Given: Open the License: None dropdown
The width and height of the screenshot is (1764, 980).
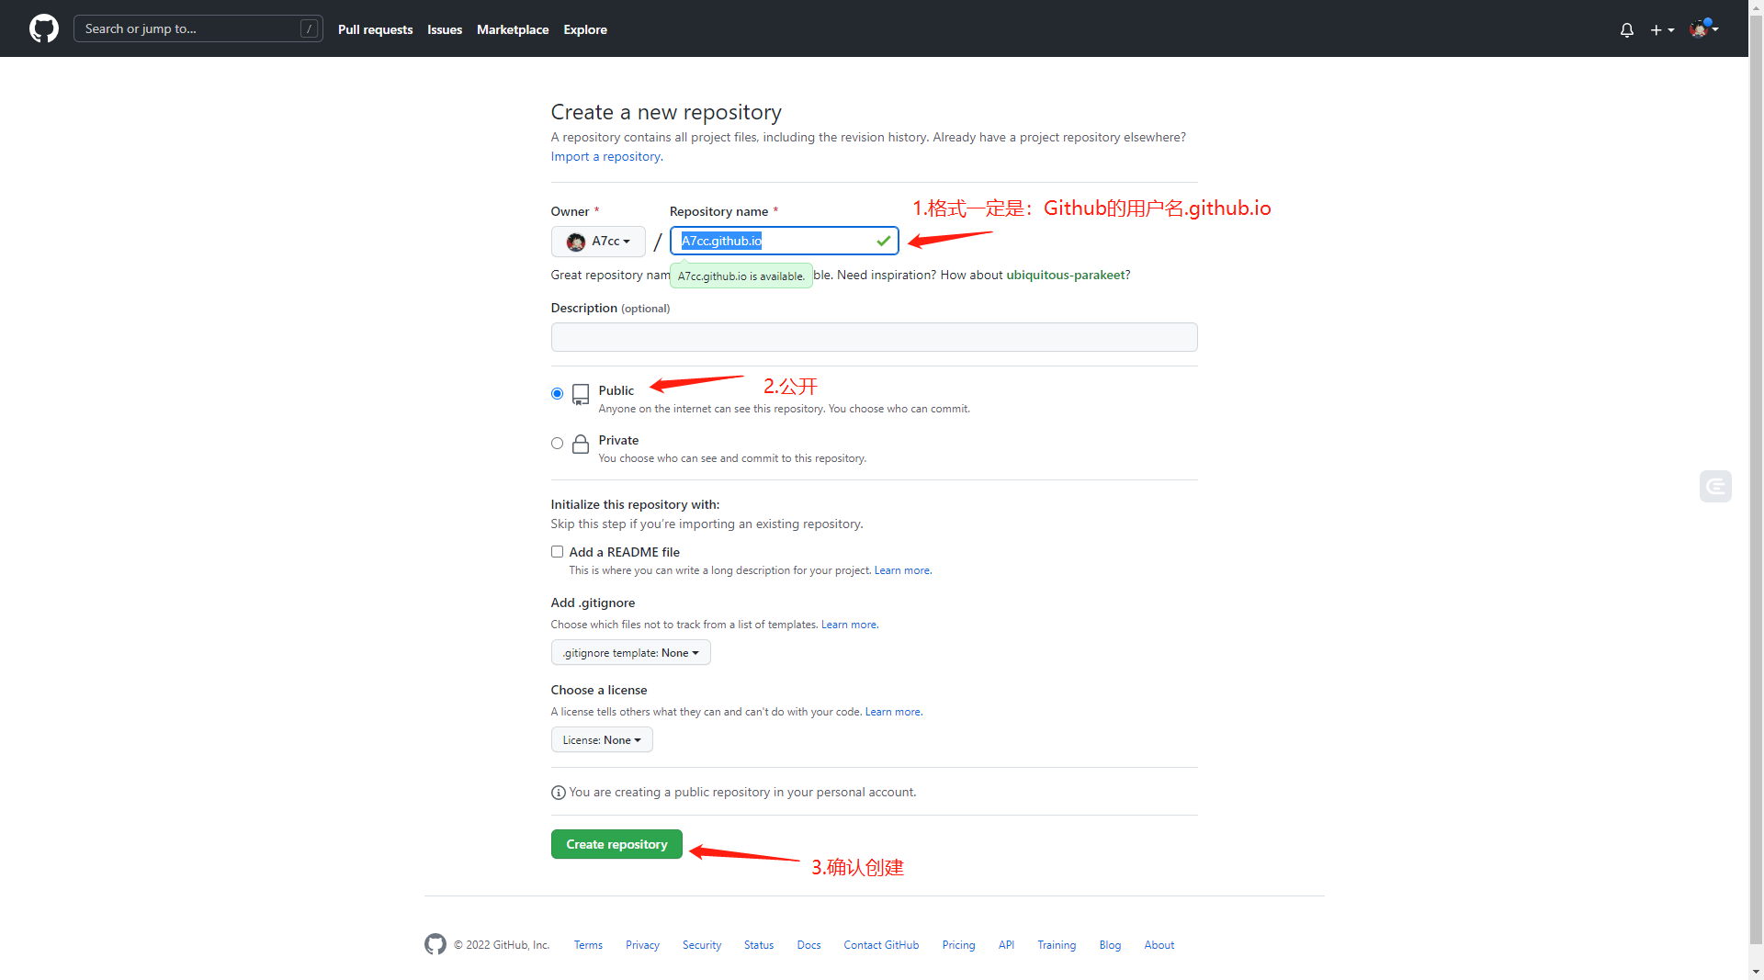Looking at the screenshot, I should coord(602,739).
